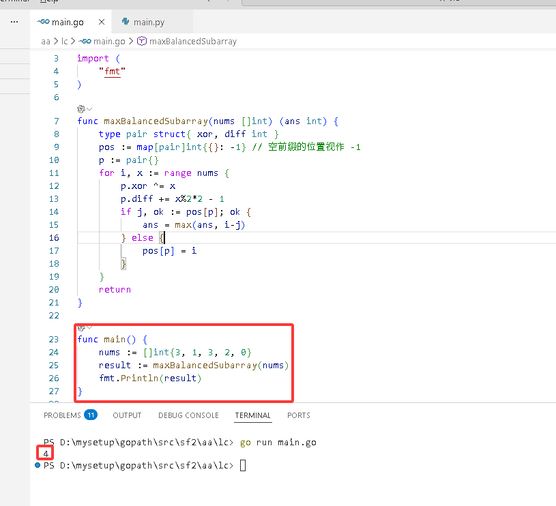This screenshot has width=556, height=506.
Task: Open the more actions ellipsis menu
Action: click(14, 22)
